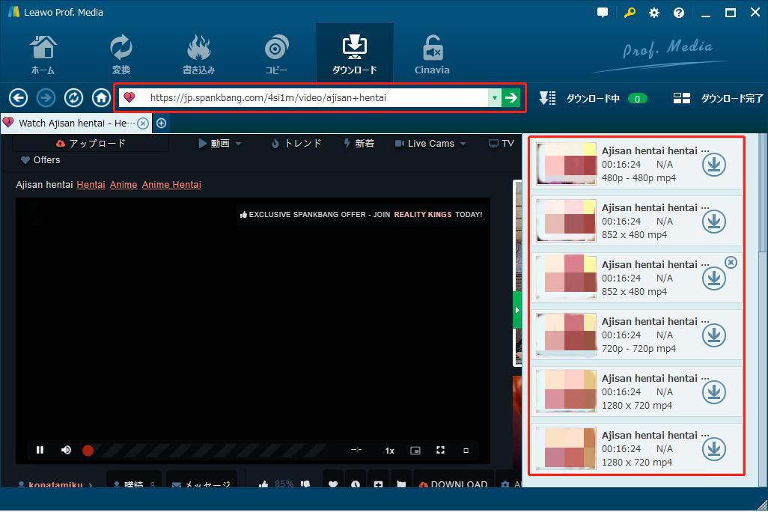Image resolution: width=768 pixels, height=512 pixels.
Task: Open the feedback message icon
Action: pos(603,12)
